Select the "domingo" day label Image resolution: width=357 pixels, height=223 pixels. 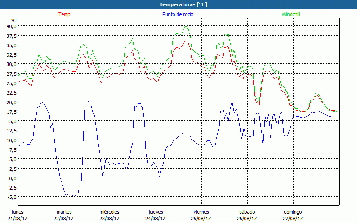coord(293,212)
